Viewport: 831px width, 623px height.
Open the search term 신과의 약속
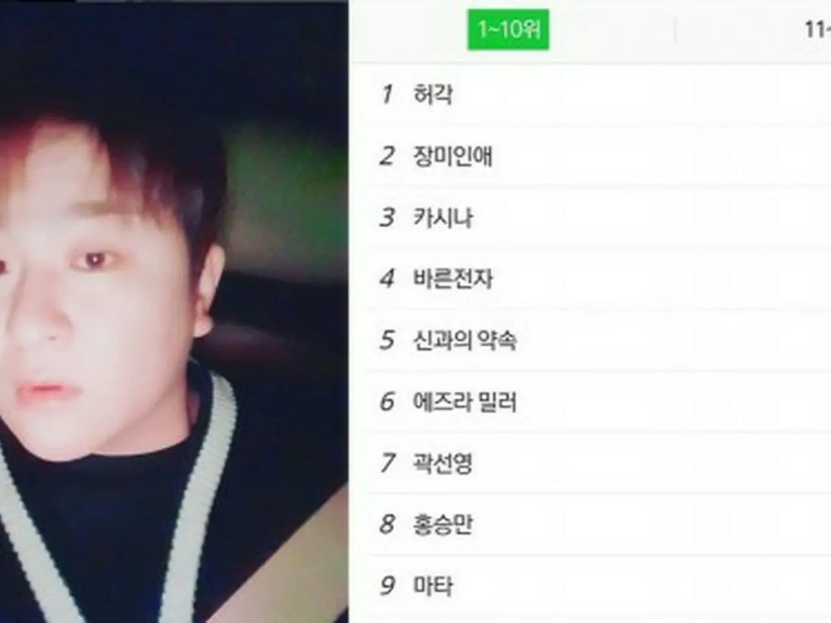[465, 340]
